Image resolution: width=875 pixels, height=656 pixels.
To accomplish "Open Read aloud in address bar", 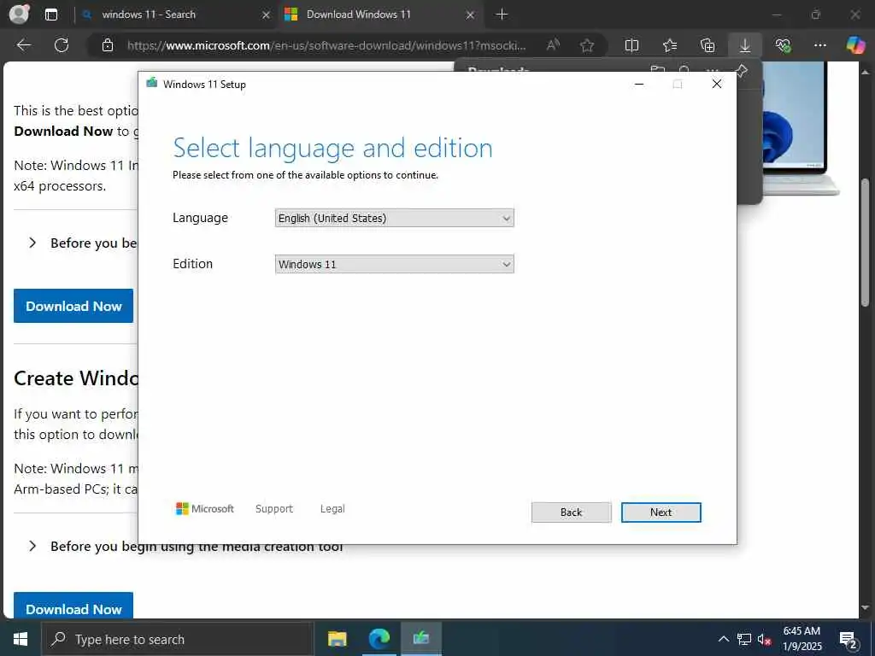I will (553, 45).
